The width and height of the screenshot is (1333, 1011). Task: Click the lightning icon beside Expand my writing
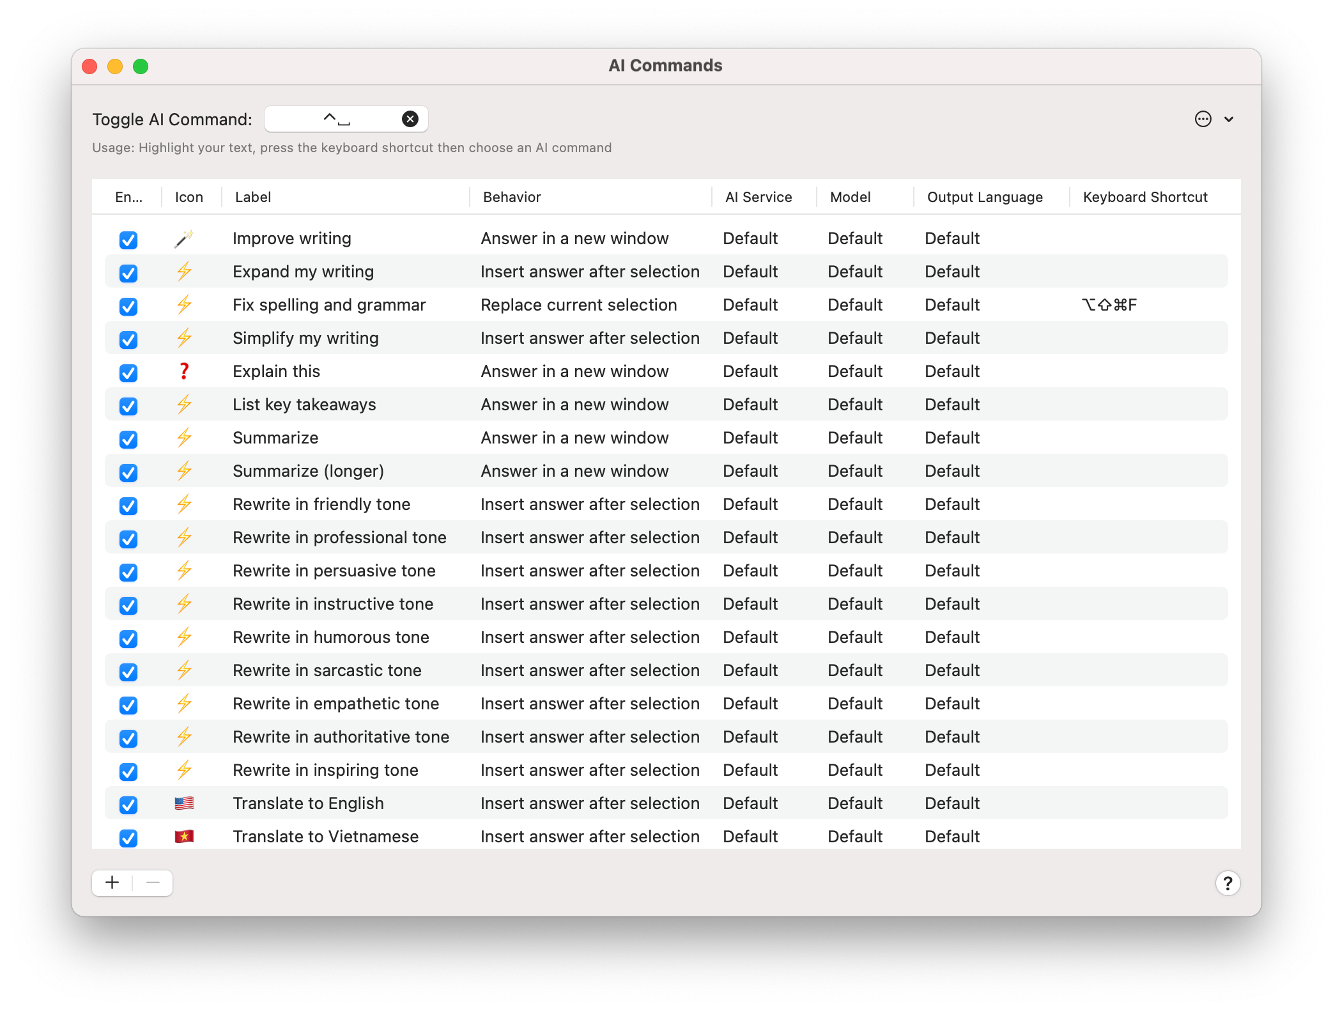point(185,271)
